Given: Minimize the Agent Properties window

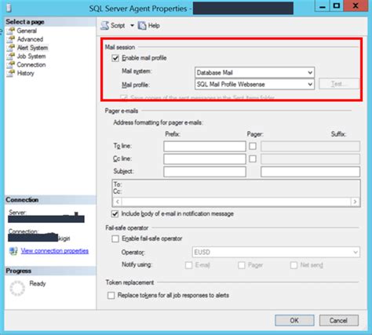Looking at the screenshot, I should point(323,6).
